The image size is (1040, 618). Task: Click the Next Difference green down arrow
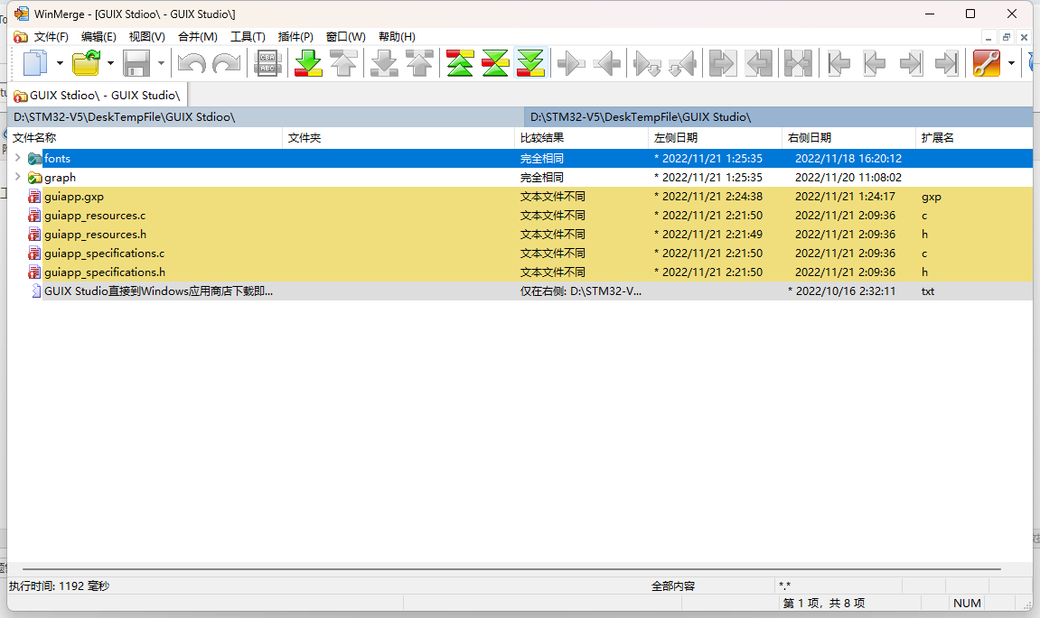(x=308, y=63)
